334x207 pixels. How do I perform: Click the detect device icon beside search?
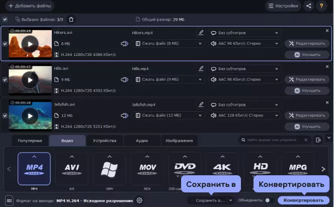coord(318,140)
